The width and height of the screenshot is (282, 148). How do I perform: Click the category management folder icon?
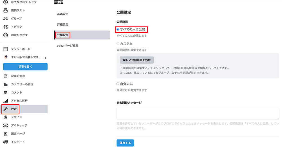pos(6,84)
